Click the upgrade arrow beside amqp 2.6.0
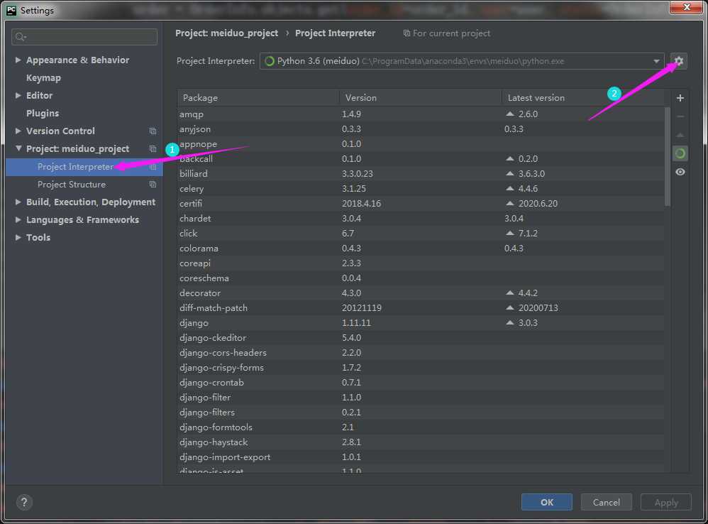The width and height of the screenshot is (708, 524). [x=510, y=114]
